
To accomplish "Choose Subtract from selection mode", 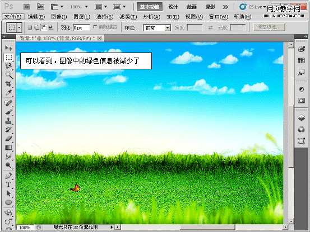I will (44, 27).
